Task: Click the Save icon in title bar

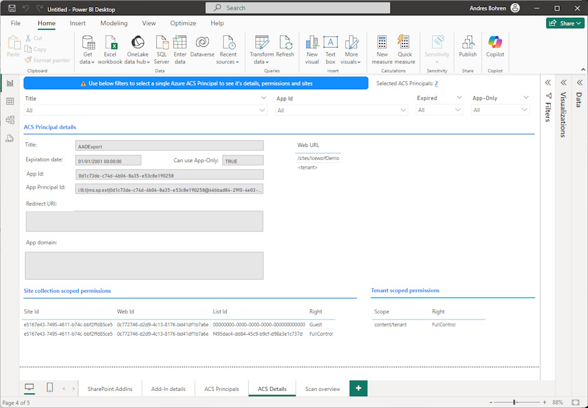Action: [12, 8]
